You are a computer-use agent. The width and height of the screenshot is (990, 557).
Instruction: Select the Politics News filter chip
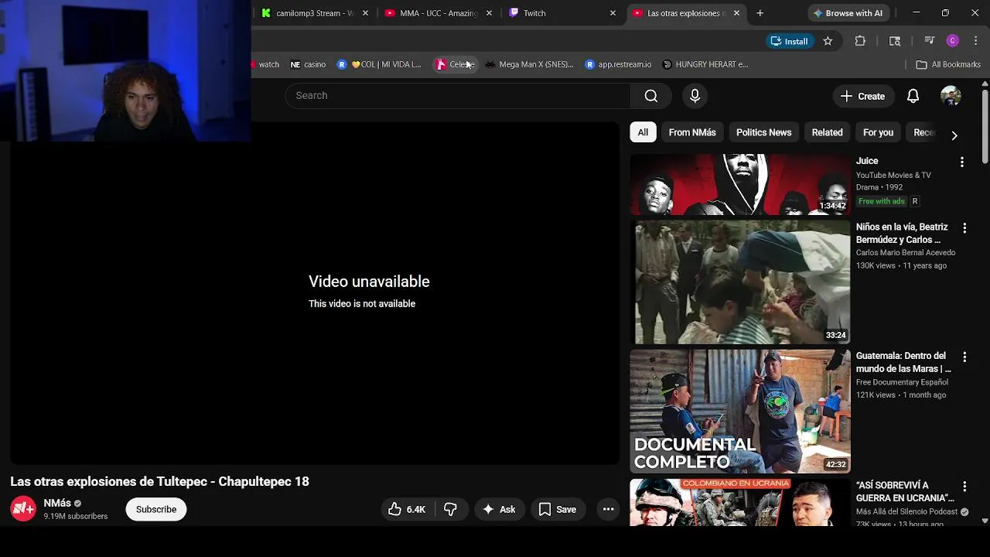tap(763, 132)
